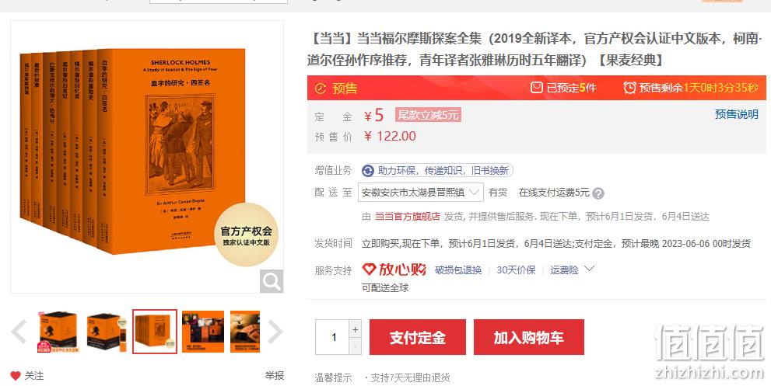Decrease quantity with the minus stepper
The image size is (771, 386).
tap(355, 346)
